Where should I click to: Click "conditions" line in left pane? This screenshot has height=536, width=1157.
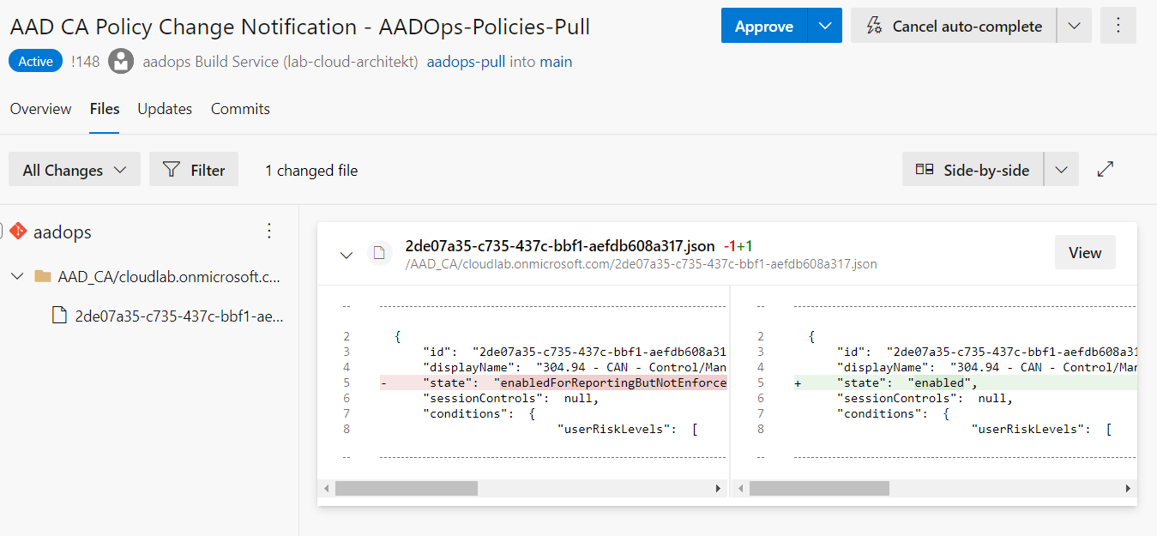tap(479, 413)
